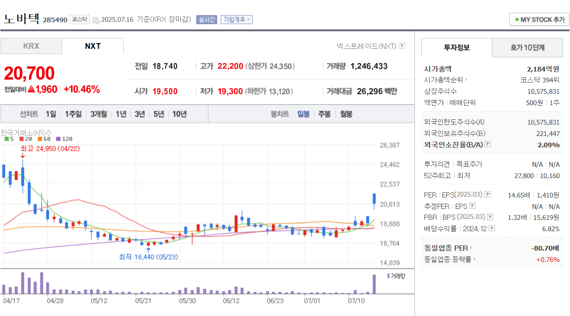Click the purple 거래량 legend marker
Viewport: 570px width, 316px height.
click(389, 276)
